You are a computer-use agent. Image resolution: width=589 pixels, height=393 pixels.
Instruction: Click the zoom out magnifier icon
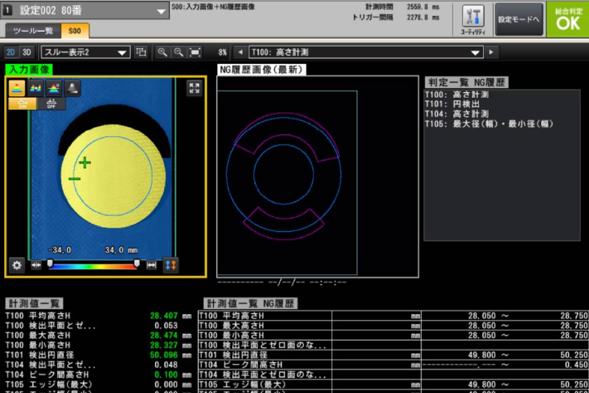(x=179, y=52)
